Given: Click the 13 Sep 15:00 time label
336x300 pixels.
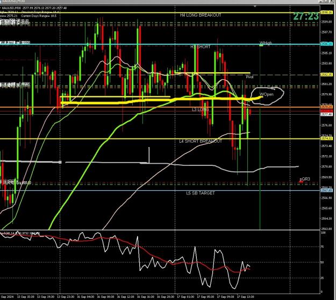Looking at the screenshot, I should click(25, 297).
